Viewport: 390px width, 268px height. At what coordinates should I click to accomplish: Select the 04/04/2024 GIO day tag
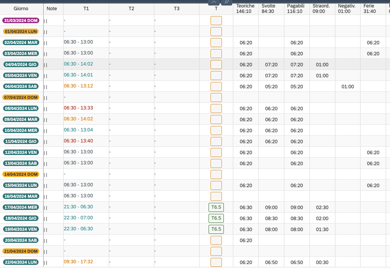pyautogui.click(x=21, y=64)
